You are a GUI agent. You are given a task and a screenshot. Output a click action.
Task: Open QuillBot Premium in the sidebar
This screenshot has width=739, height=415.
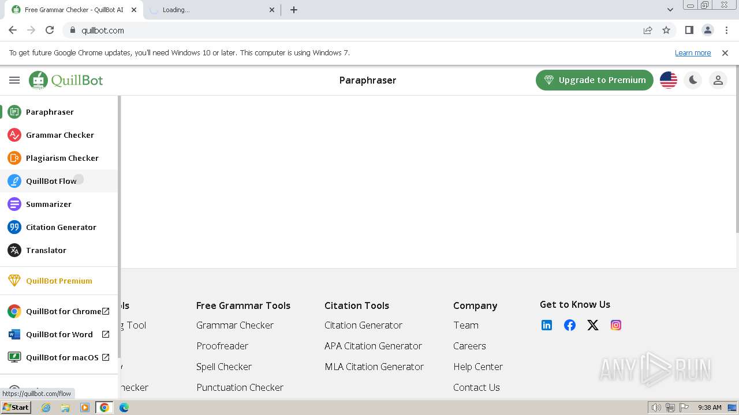59,281
